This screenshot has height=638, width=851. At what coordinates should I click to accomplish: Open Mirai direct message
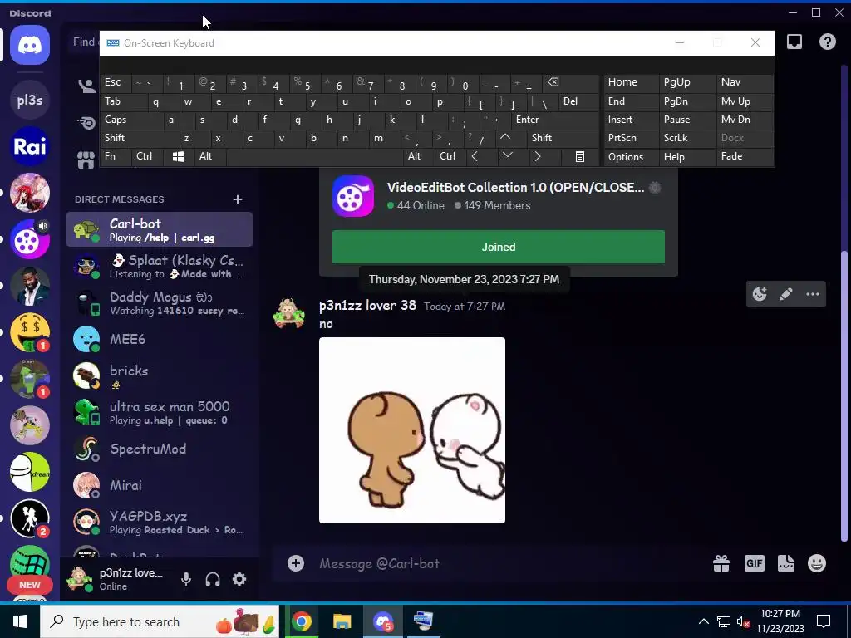(160, 485)
